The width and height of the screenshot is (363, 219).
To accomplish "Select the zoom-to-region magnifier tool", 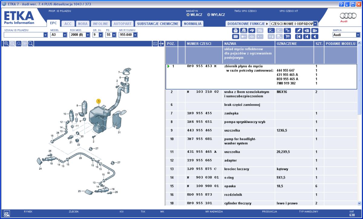I will pos(18,44).
